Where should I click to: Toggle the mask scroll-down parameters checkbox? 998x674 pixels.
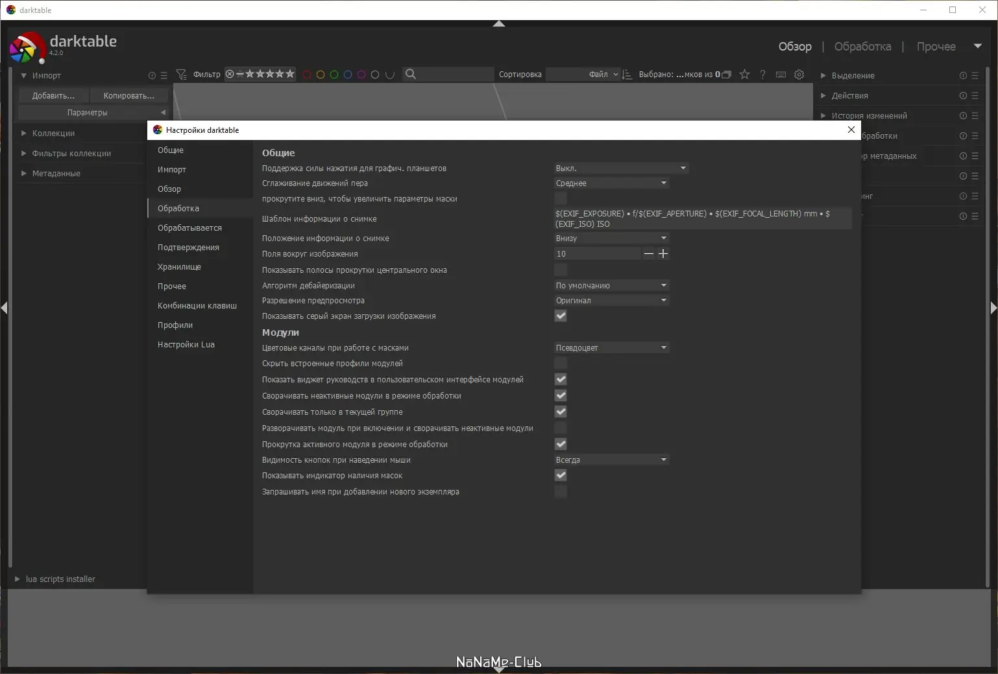tap(561, 198)
